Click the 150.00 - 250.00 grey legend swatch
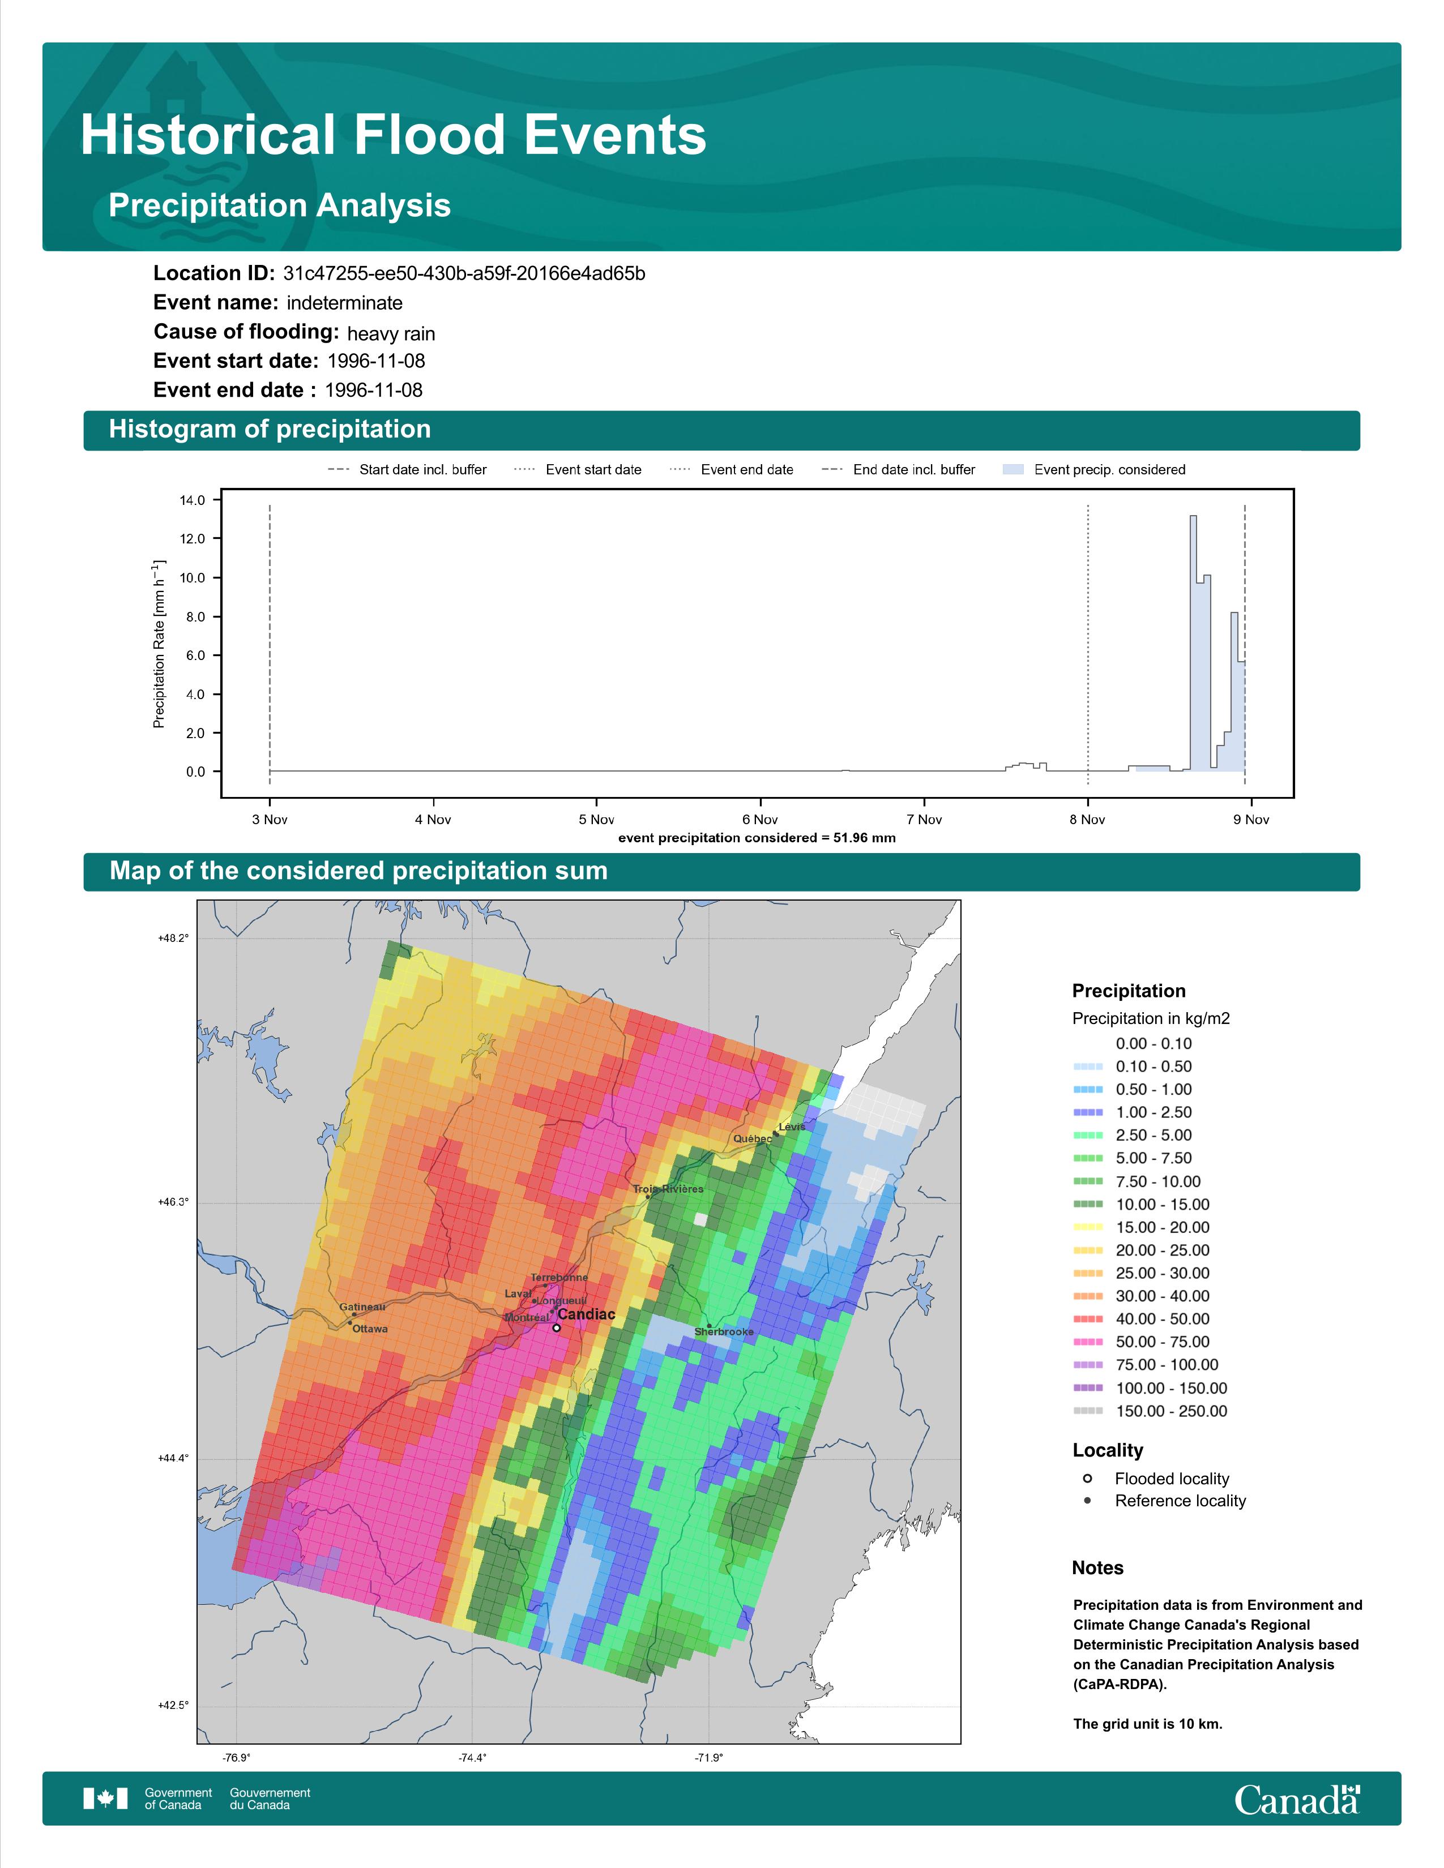This screenshot has height=1868, width=1444. click(x=1087, y=1411)
